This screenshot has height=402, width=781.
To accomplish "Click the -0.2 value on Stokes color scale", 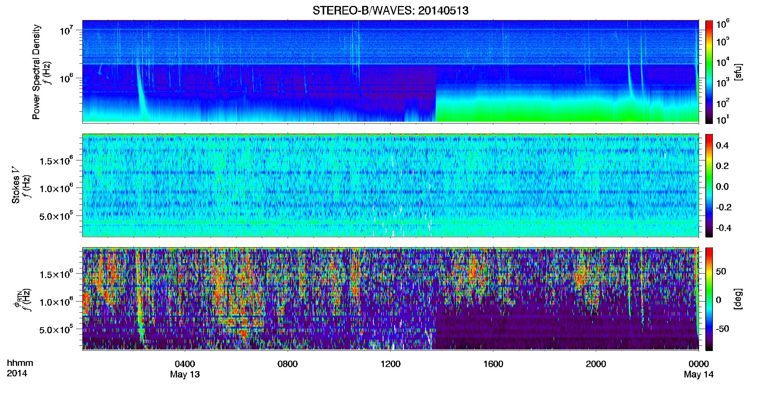I will (724, 207).
